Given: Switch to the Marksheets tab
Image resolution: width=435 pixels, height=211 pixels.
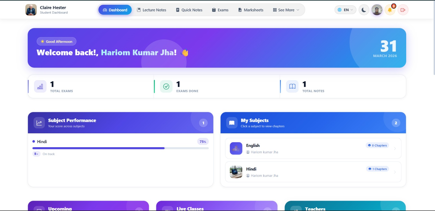Looking at the screenshot, I should [x=251, y=10].
